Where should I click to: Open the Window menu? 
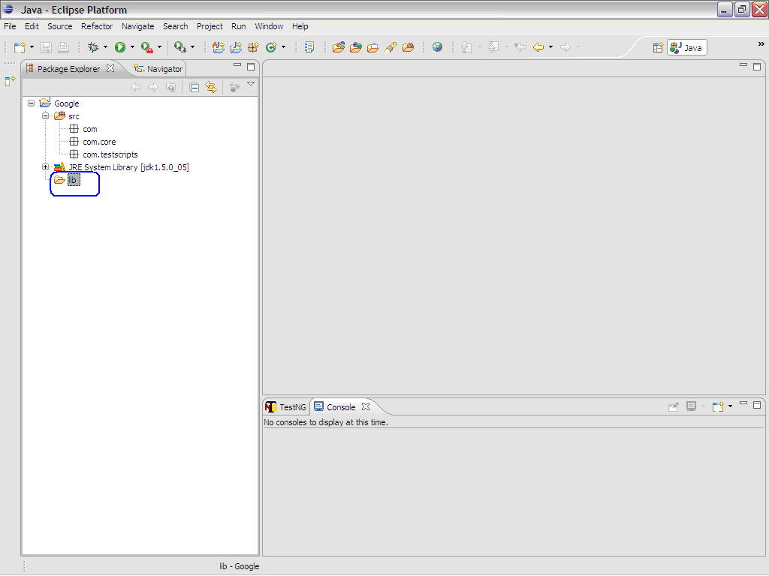coord(269,26)
